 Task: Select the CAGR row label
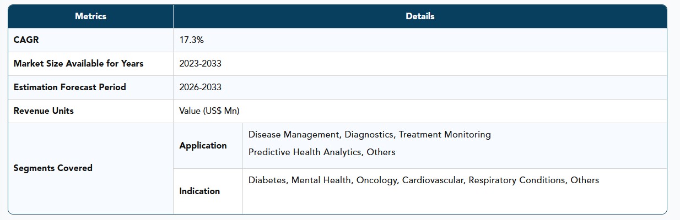(x=26, y=40)
